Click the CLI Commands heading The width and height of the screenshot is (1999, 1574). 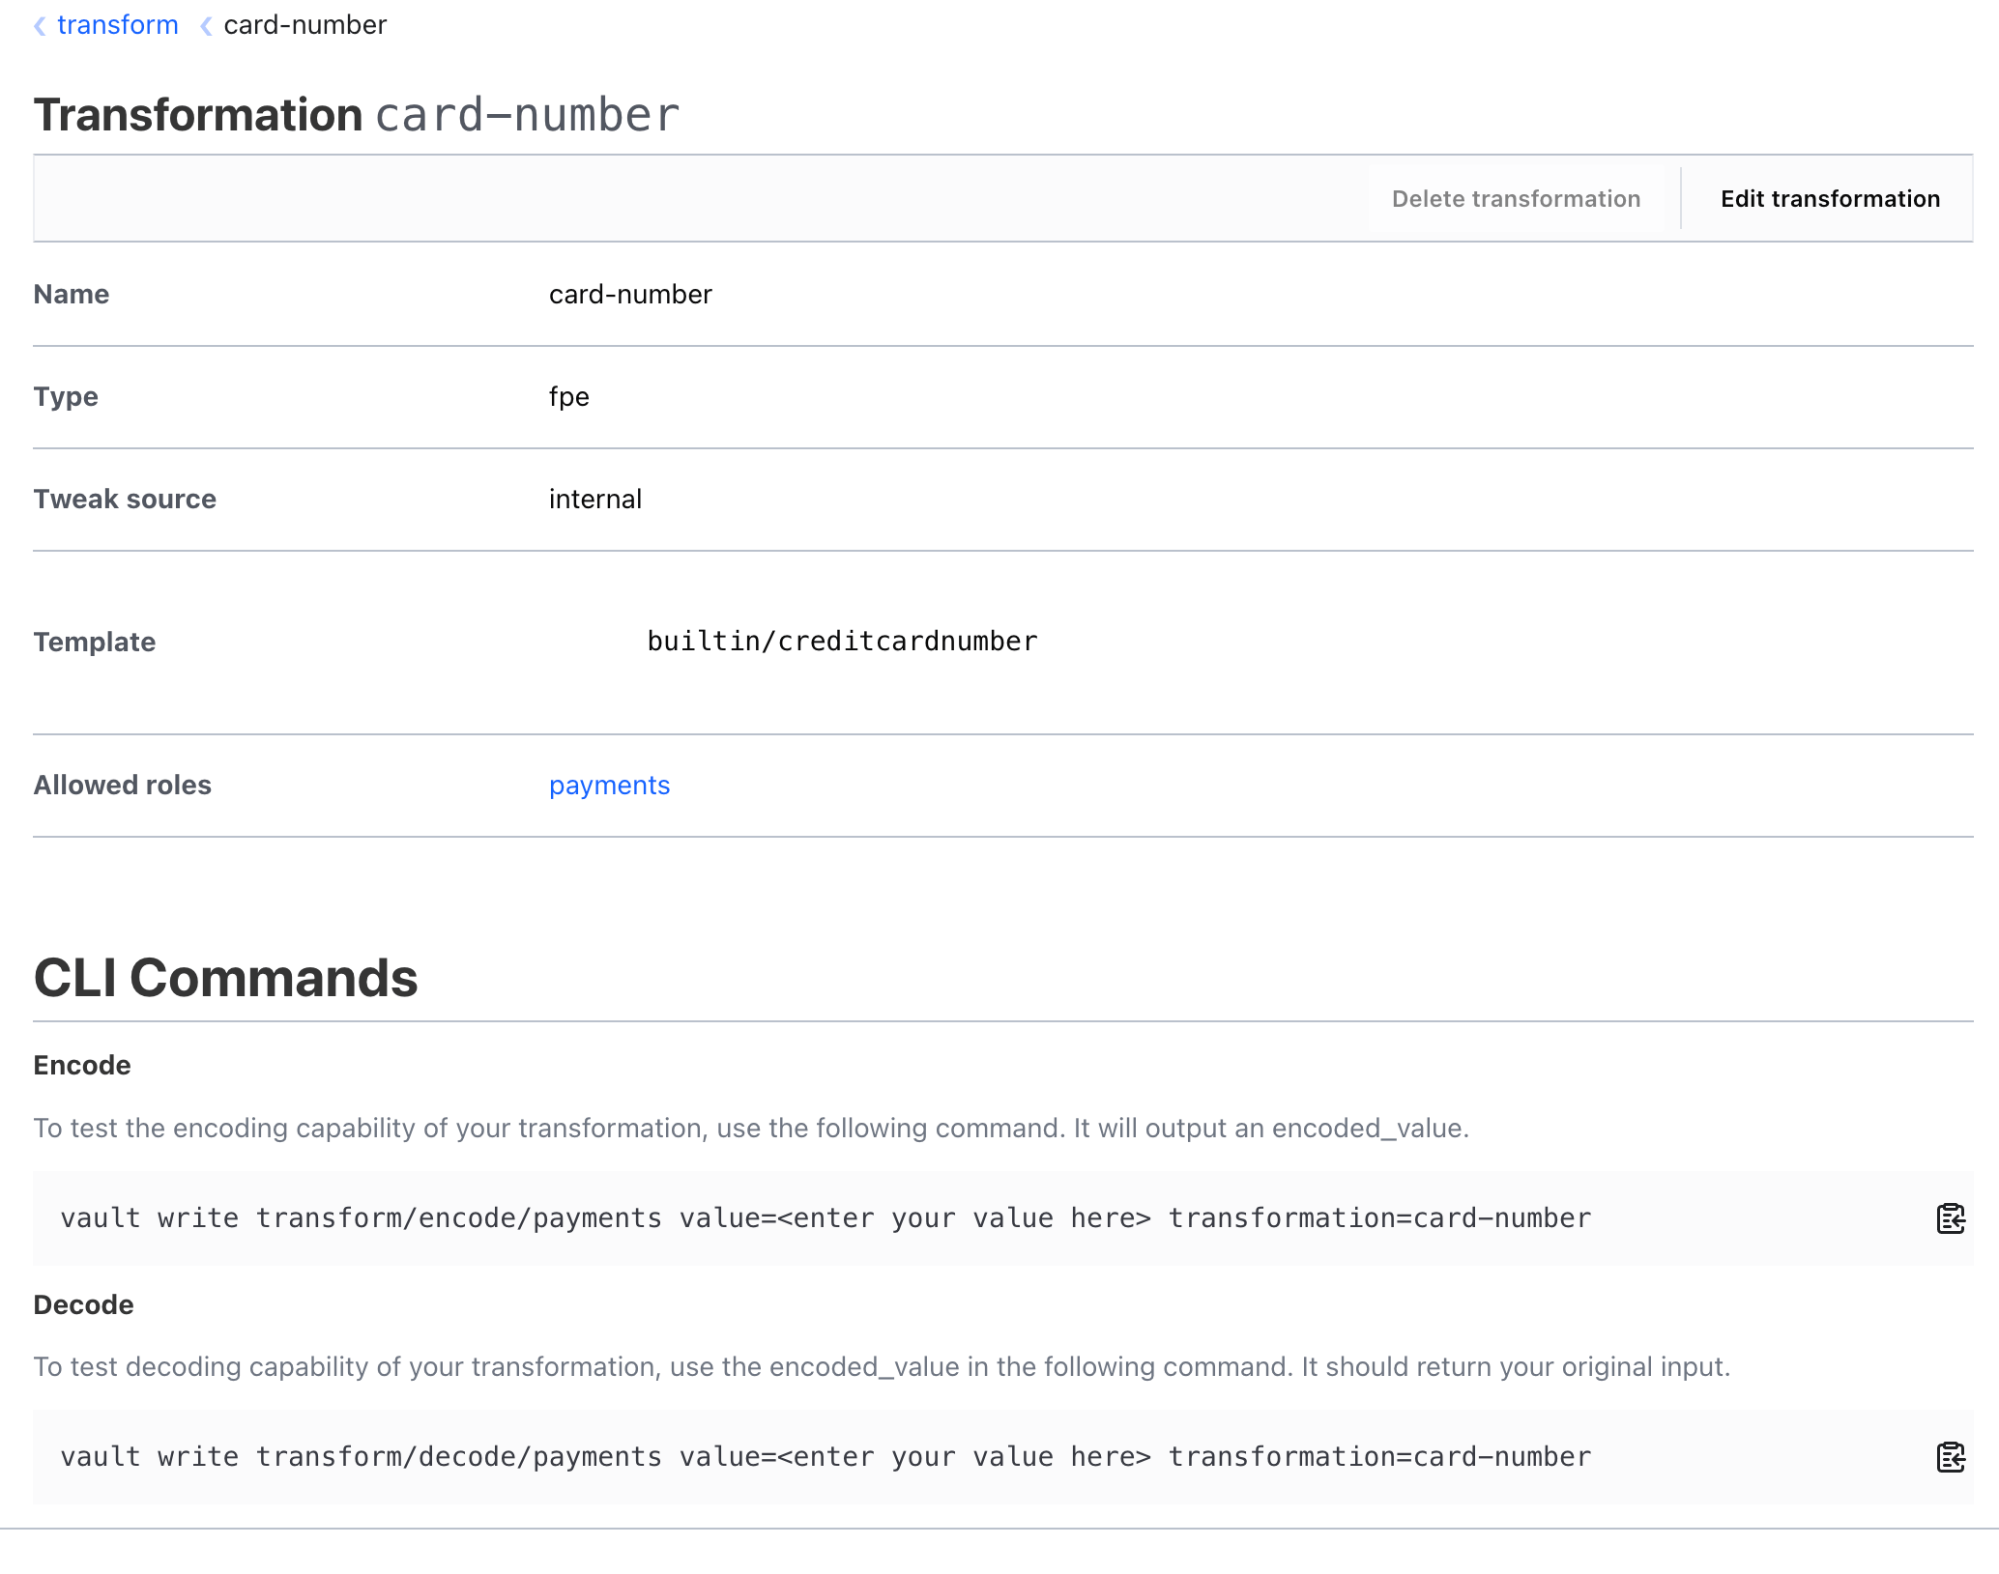225,978
